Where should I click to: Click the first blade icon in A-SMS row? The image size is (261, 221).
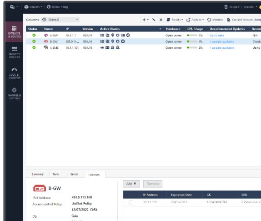[102, 48]
